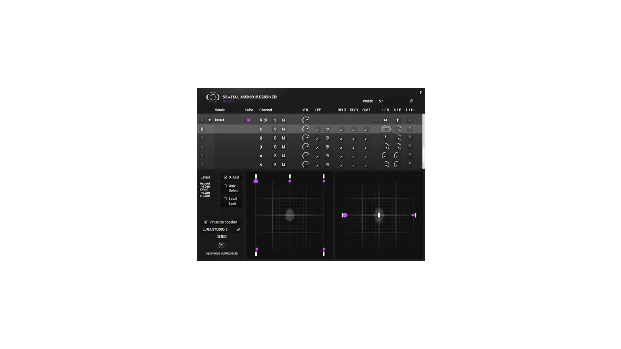This screenshot has height=349, width=621.
Task: Open the Input color swatch
Action: click(249, 120)
